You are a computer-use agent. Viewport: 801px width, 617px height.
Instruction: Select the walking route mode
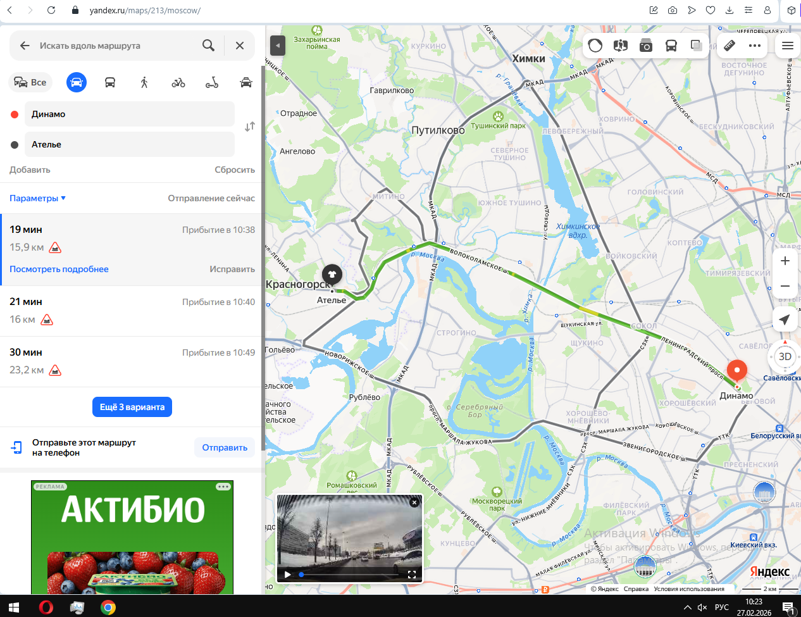tap(144, 82)
